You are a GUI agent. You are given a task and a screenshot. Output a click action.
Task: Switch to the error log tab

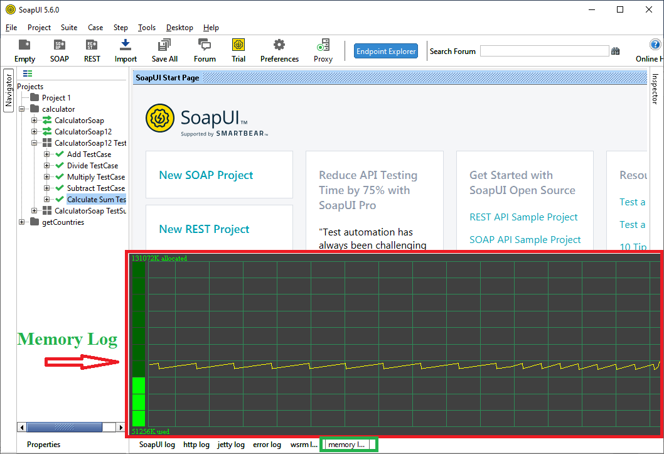(x=267, y=445)
